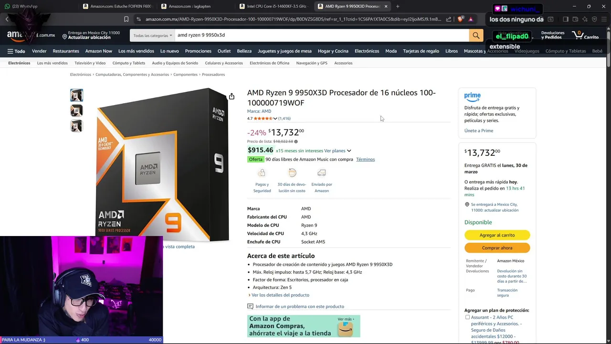Expand Todas las categorías search dropdown
This screenshot has width=611, height=344.
[x=153, y=35]
